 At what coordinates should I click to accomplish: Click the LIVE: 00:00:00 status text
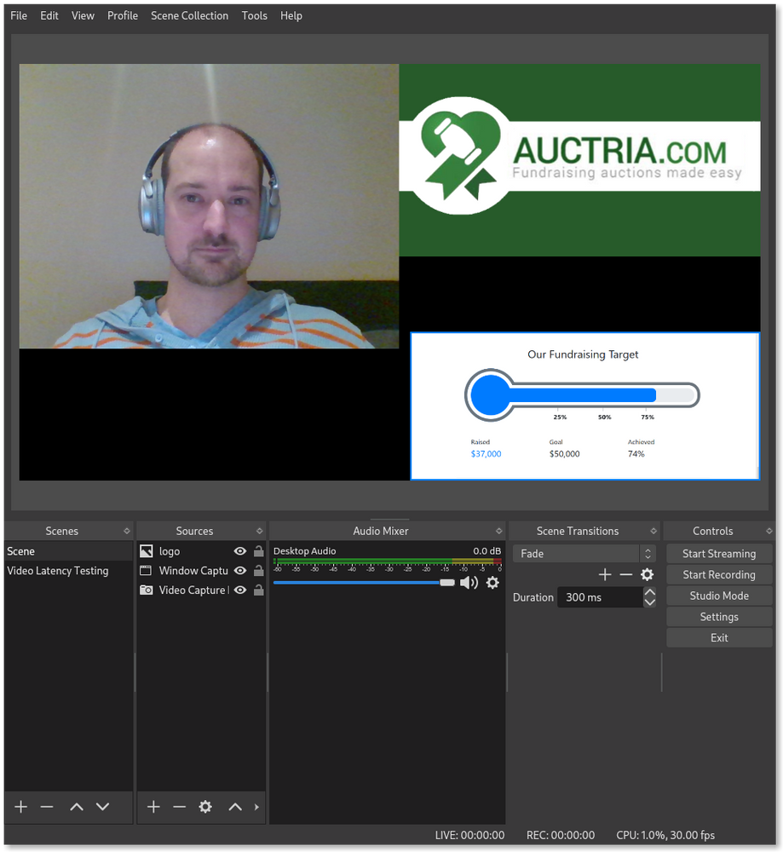[469, 835]
